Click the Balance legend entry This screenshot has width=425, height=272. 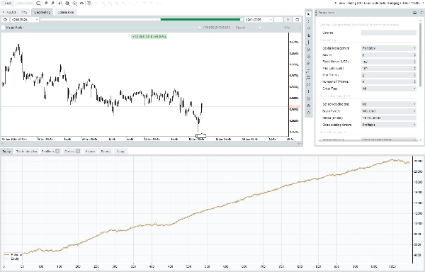[12, 255]
